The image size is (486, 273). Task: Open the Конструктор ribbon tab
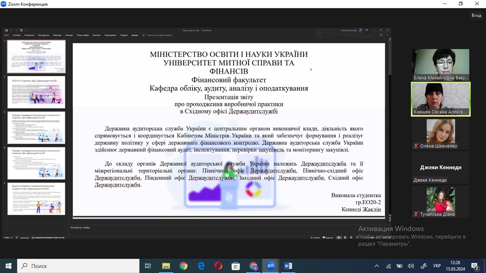pos(43,35)
